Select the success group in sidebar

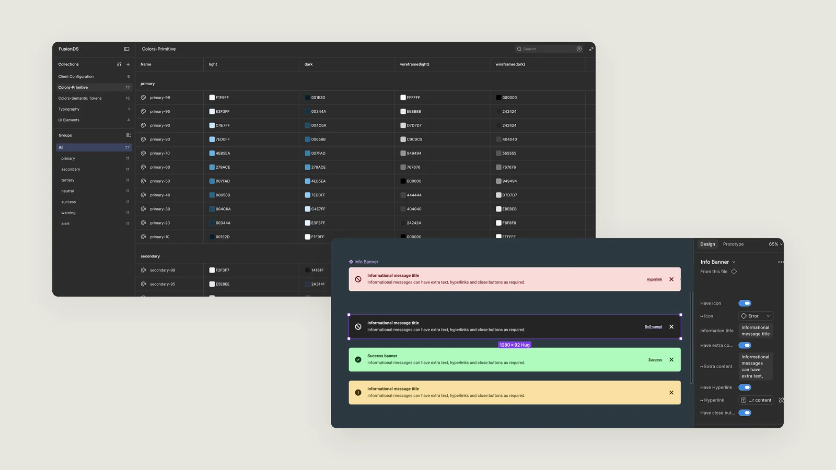point(94,202)
